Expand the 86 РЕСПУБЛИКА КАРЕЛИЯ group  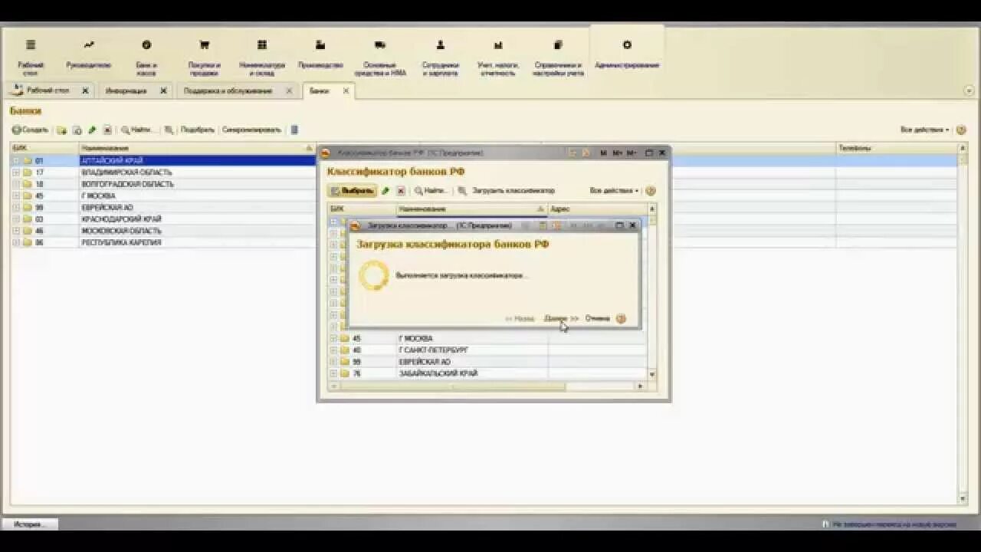click(15, 242)
